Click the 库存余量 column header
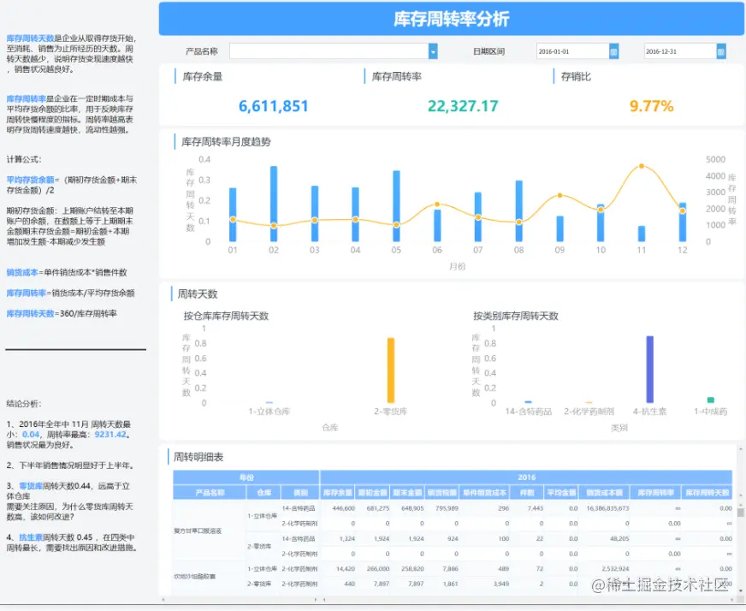The height and width of the screenshot is (611, 746). 337,493
